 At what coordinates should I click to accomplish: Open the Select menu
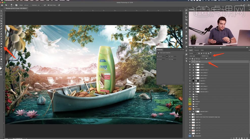tap(42, 1)
